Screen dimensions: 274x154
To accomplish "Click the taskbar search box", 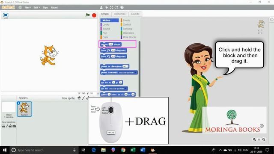I will tap(44, 150).
